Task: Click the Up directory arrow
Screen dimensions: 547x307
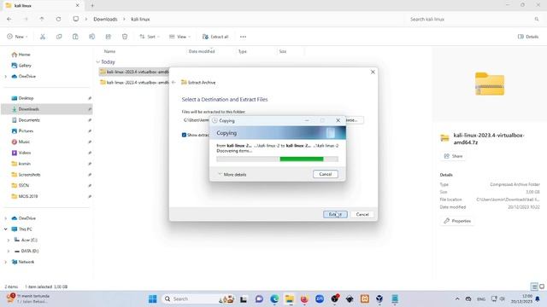Action: (x=42, y=19)
